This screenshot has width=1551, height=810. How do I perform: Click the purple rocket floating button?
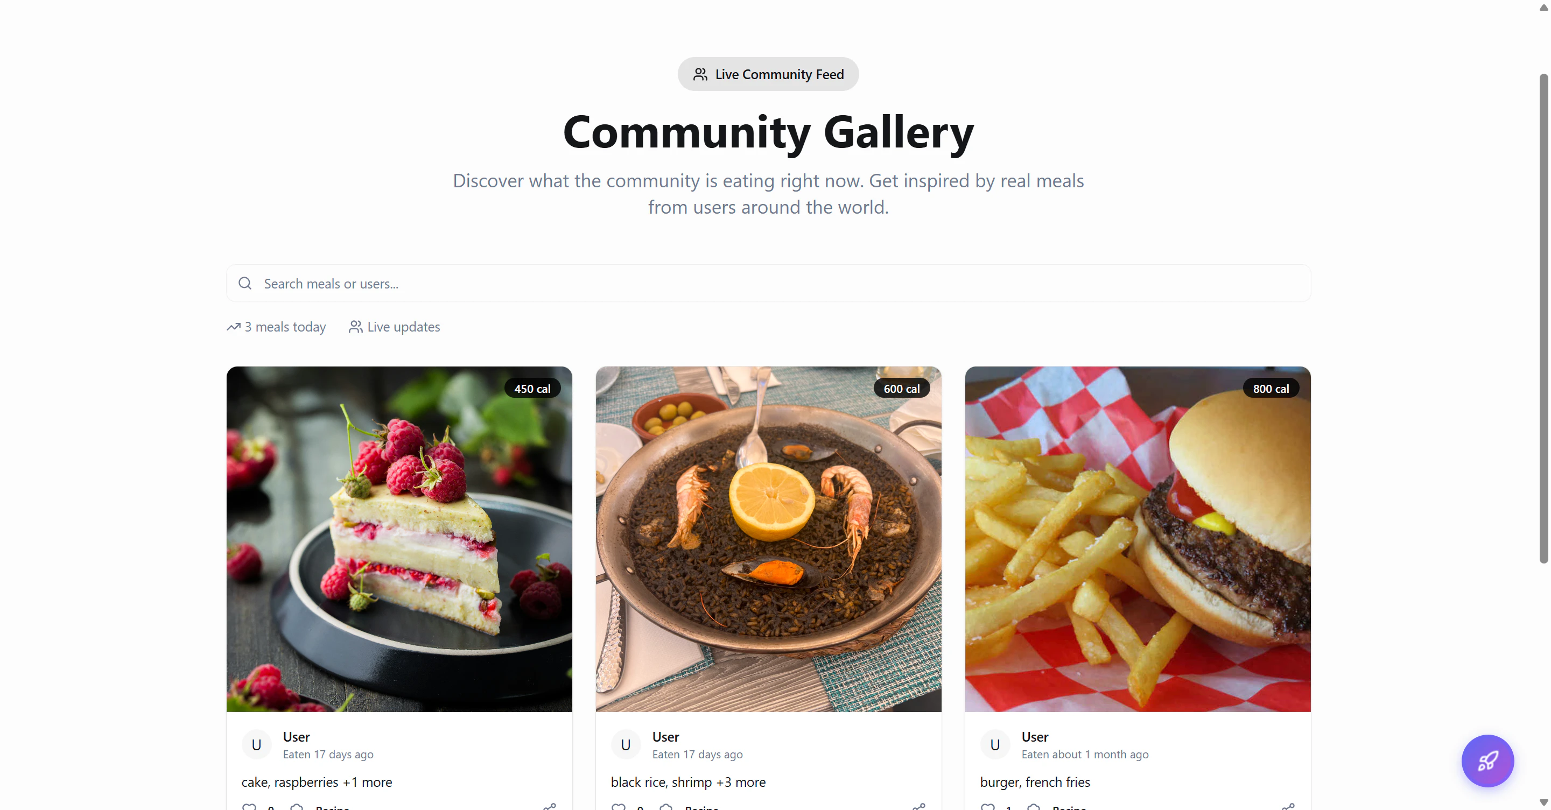tap(1487, 760)
